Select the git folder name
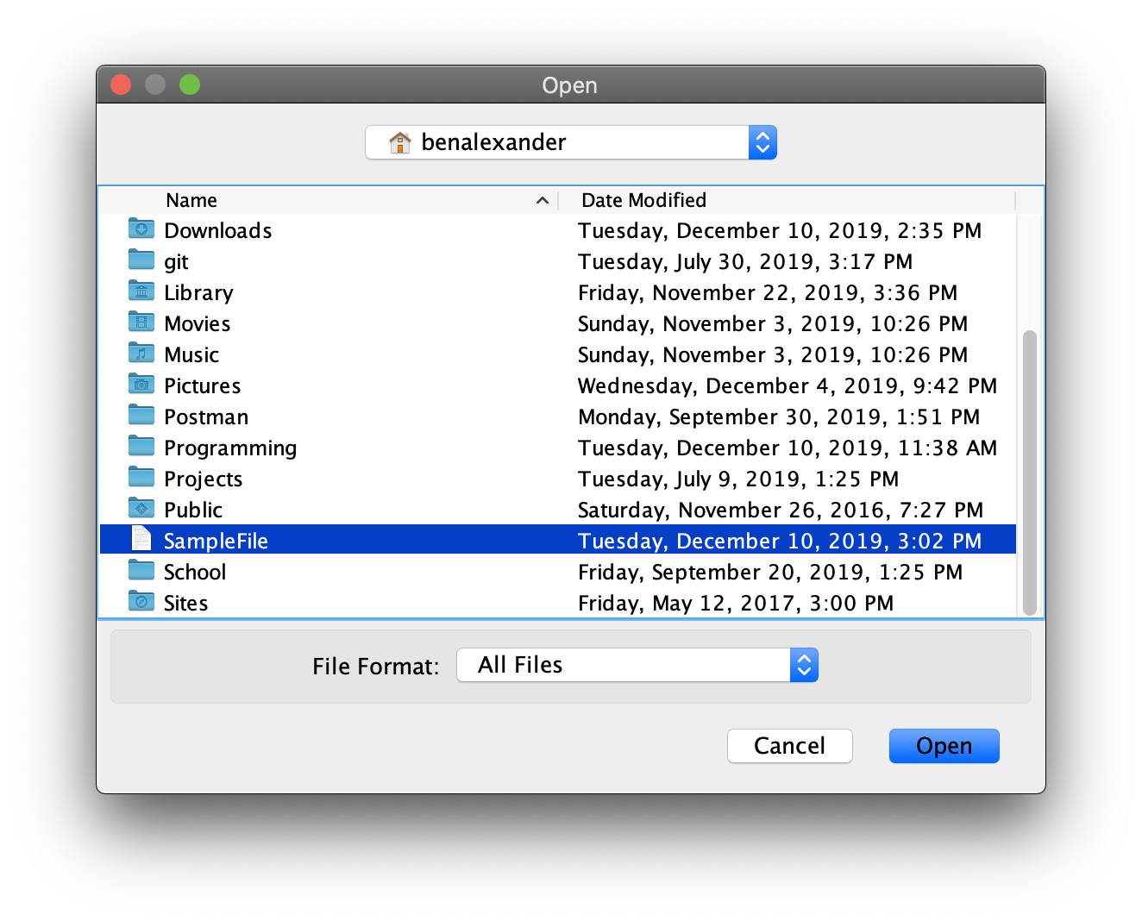This screenshot has height=921, width=1142. pyautogui.click(x=176, y=262)
